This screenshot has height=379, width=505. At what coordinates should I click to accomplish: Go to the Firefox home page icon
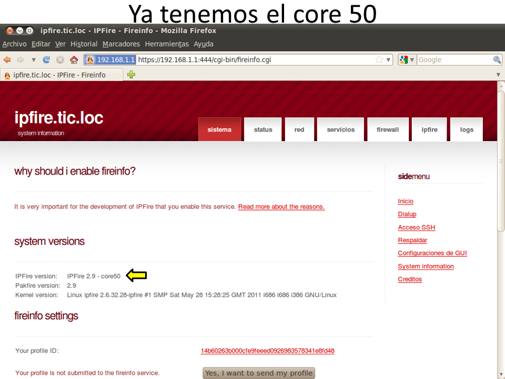[x=74, y=60]
